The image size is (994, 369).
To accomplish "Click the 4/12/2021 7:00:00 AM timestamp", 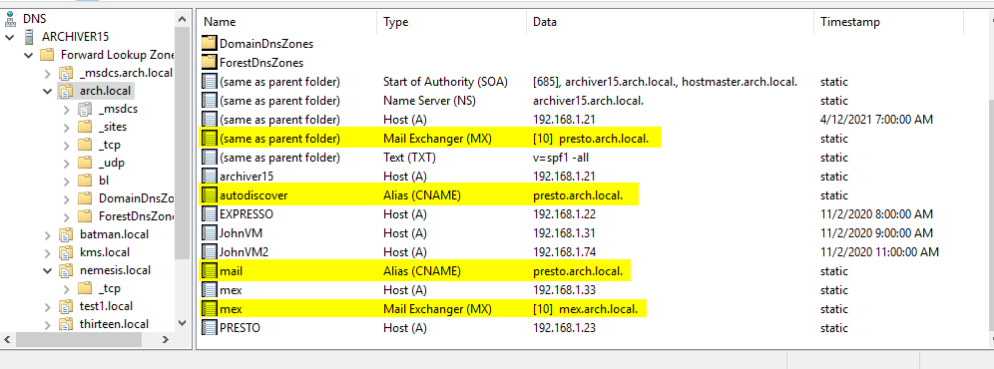I will [876, 120].
